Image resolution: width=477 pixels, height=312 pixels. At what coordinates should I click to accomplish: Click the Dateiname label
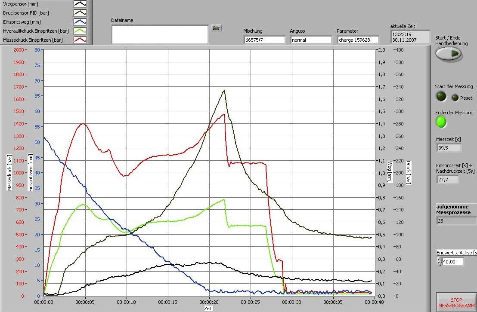(x=122, y=20)
